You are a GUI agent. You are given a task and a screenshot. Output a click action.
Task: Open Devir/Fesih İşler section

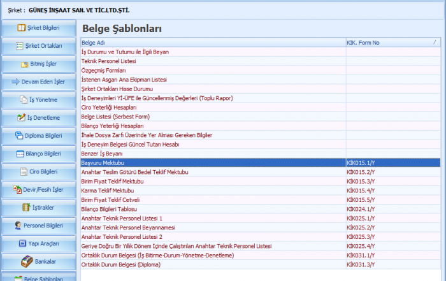coord(38,189)
